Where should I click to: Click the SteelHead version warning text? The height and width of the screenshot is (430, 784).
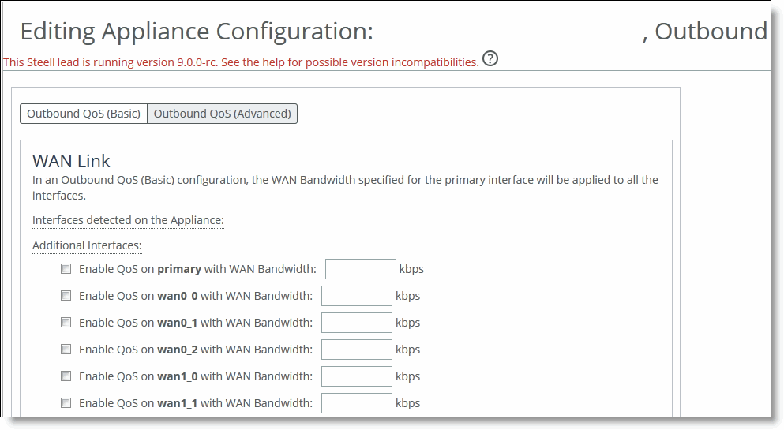(x=241, y=62)
